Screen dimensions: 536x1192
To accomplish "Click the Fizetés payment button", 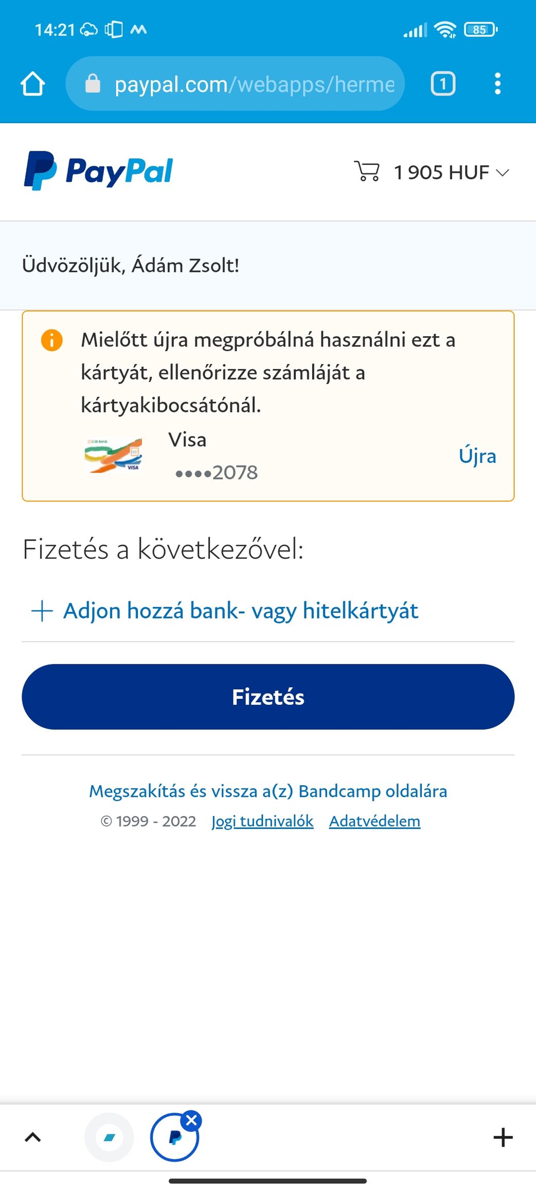I will [x=268, y=697].
